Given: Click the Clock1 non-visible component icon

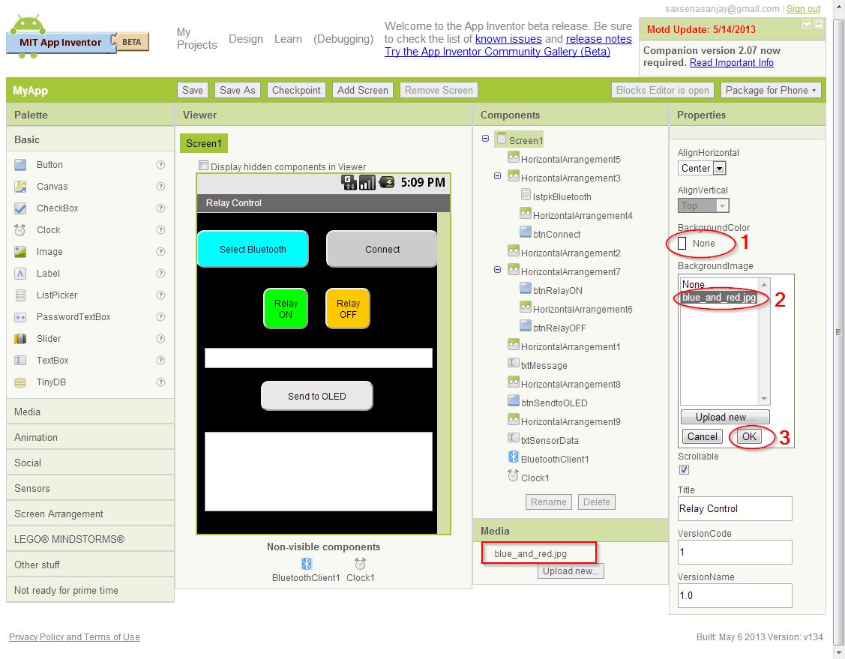Looking at the screenshot, I should [x=360, y=564].
